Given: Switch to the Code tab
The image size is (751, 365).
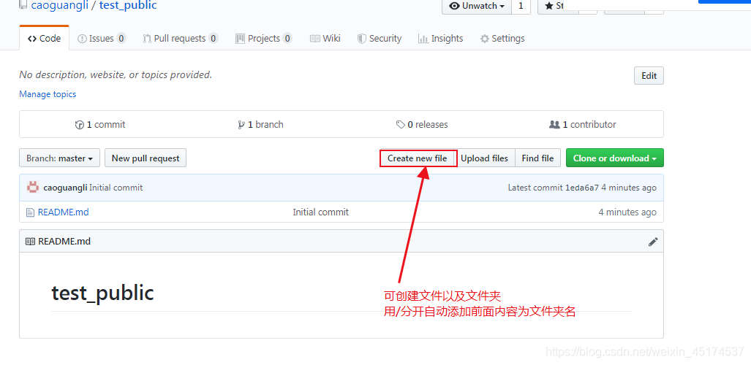Looking at the screenshot, I should point(45,38).
